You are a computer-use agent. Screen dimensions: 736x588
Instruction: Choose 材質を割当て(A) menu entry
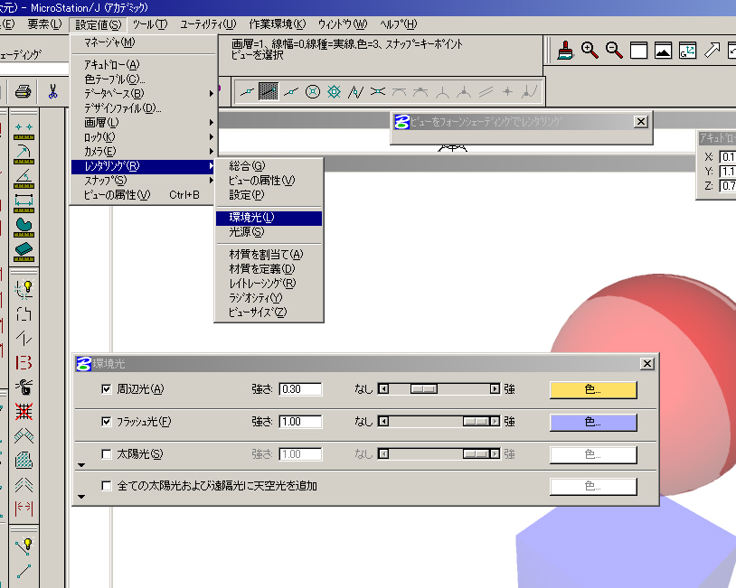(269, 255)
